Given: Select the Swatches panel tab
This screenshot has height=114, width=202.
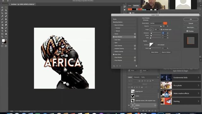Looking at the screenshot, I should 136,6.
